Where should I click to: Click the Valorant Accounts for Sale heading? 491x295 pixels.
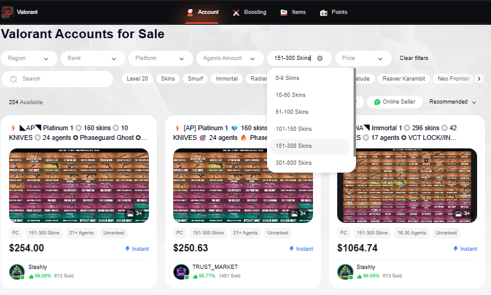(83, 34)
